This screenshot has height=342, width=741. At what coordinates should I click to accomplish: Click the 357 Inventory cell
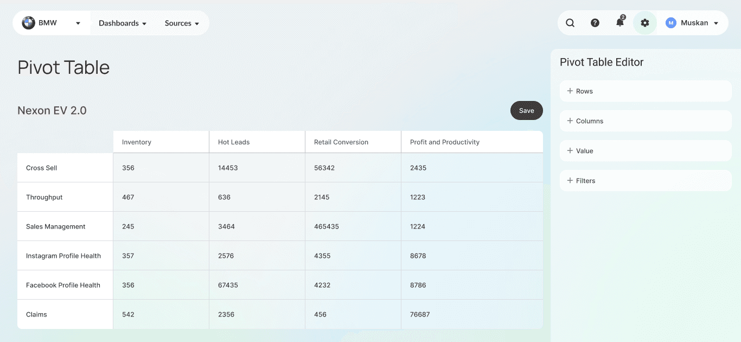[x=161, y=256]
